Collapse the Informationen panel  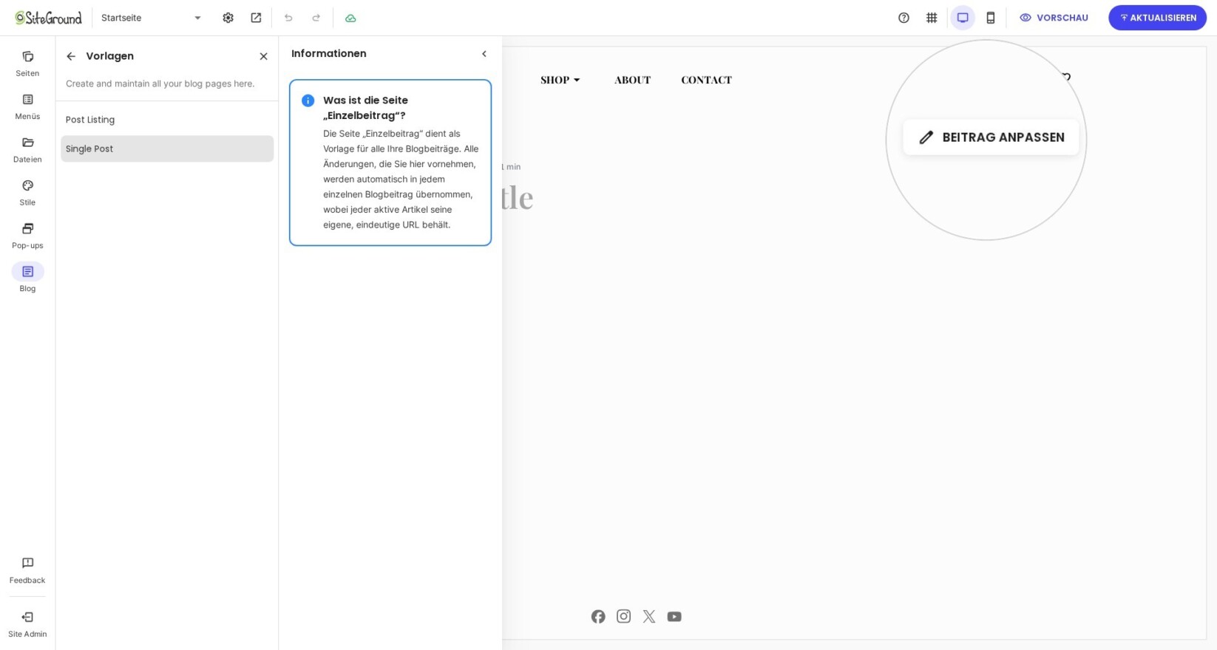click(x=484, y=54)
